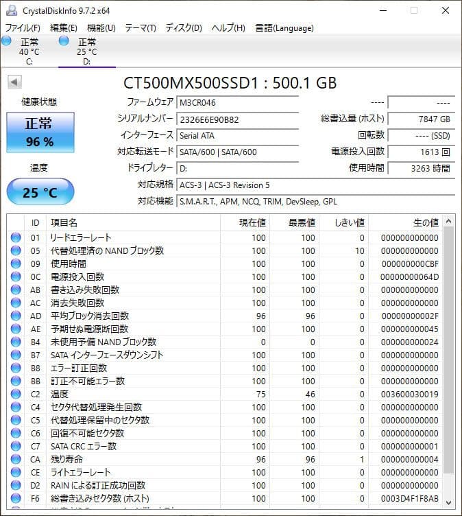The width and height of the screenshot is (462, 516).
Task: Click status circle icon for C7 SATA CRC エラー数
Action: (x=16, y=446)
